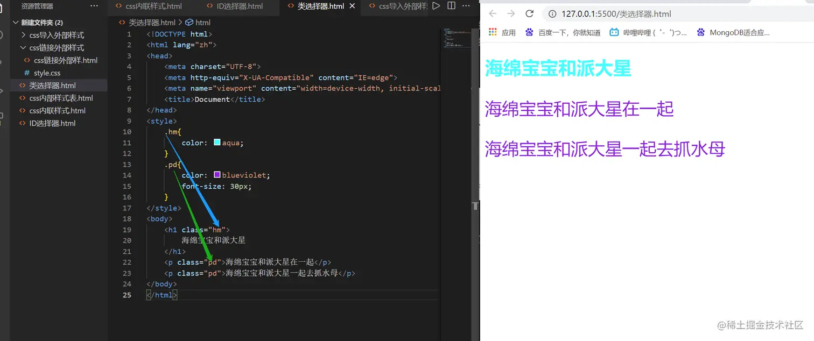Open style.css in the explorer
Screen dimensions: 814x341
[47, 73]
